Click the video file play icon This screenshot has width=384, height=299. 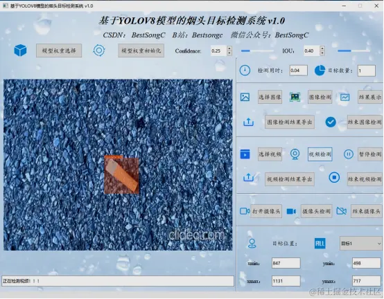[245, 154]
